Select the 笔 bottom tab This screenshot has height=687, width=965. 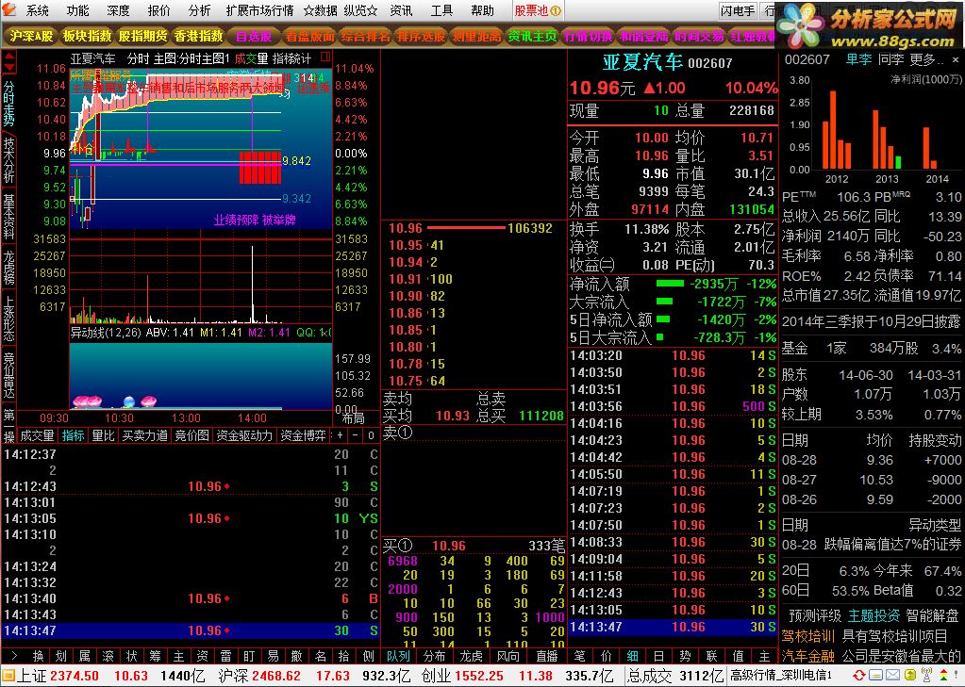(580, 656)
